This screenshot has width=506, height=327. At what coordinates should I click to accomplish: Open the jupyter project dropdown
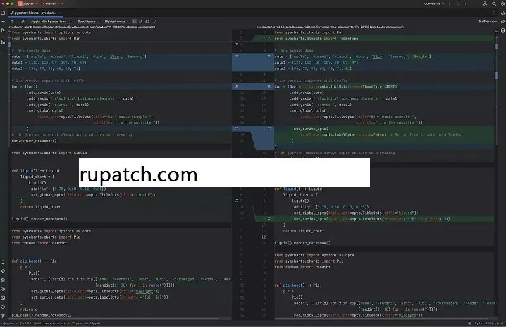coord(27,4)
